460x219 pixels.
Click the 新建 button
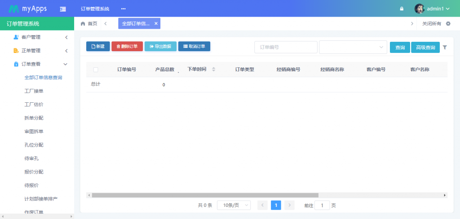coord(98,46)
